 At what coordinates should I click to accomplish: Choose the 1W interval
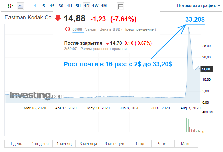[95, 6]
